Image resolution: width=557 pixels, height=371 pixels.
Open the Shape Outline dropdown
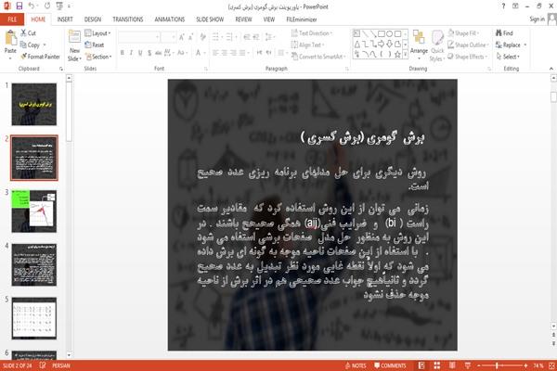[468, 45]
